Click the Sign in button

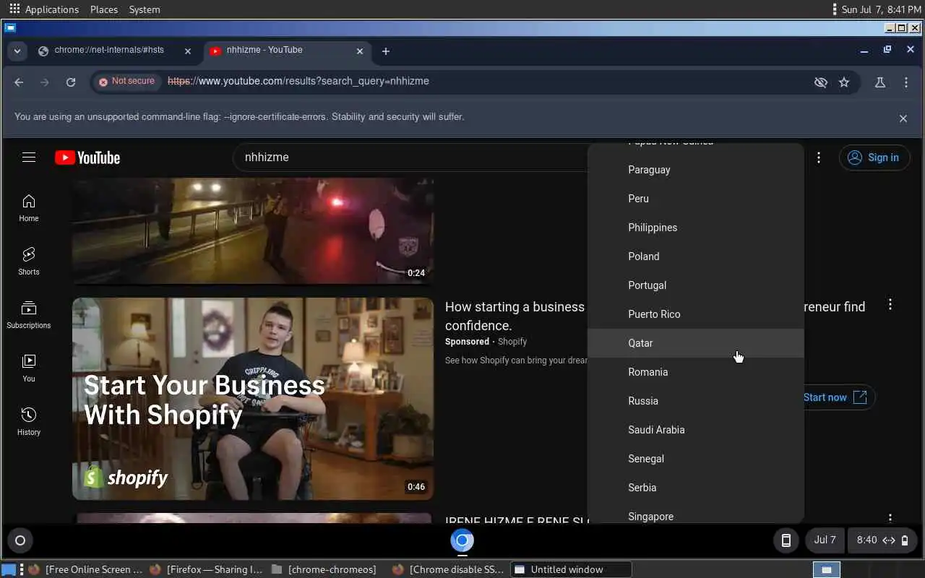coord(874,158)
